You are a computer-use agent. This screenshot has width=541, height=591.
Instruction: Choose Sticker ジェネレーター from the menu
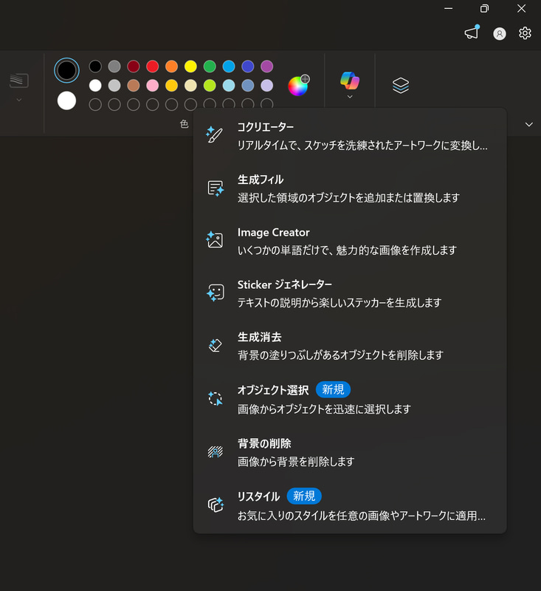pyautogui.click(x=350, y=293)
